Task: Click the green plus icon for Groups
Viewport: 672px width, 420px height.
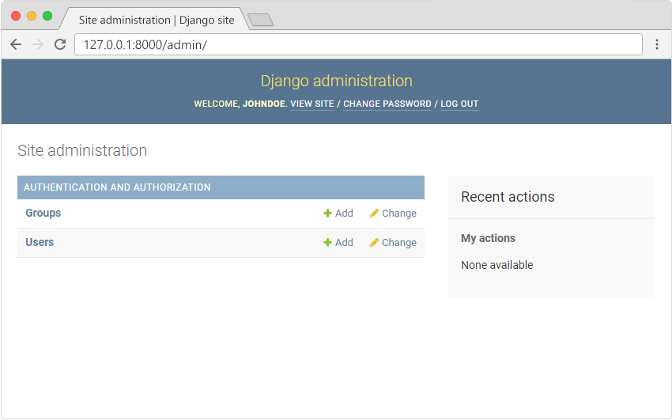Action: (x=327, y=214)
